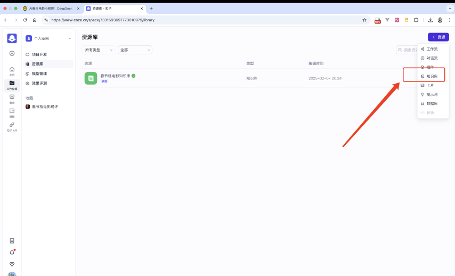Select 知识库 from the resource menu
Image resolution: width=455 pixels, height=276 pixels.
click(432, 76)
